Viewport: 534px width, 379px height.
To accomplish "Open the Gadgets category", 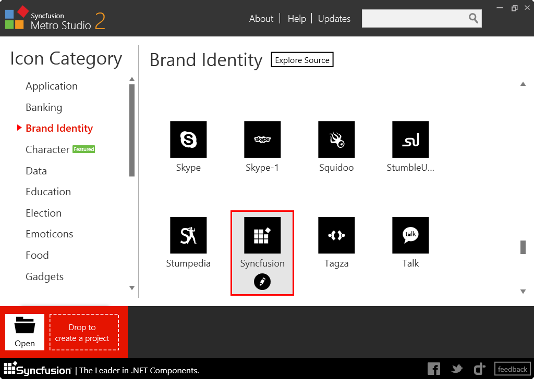I will coord(45,276).
